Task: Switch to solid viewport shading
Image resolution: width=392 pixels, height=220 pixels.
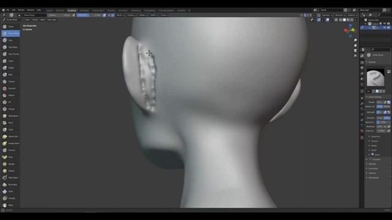Action: click(344, 20)
